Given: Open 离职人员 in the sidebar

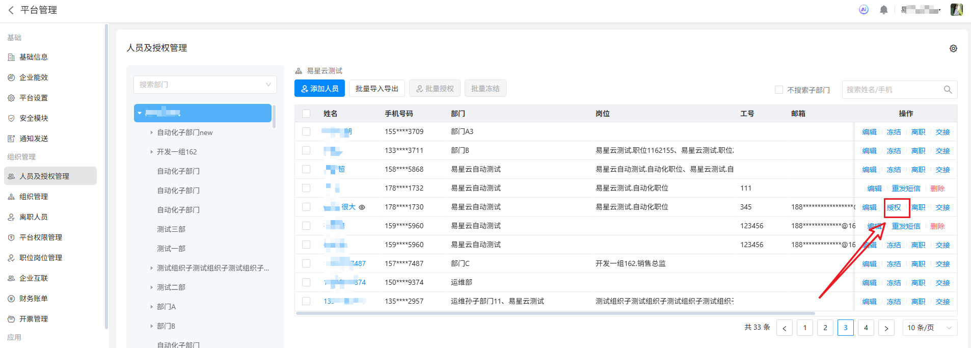Looking at the screenshot, I should (34, 217).
